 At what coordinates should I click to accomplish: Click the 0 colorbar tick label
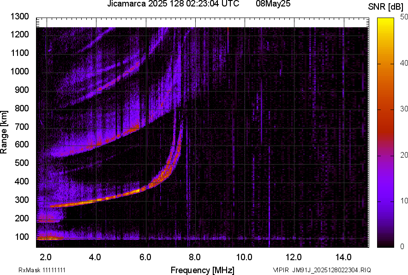[402, 246]
